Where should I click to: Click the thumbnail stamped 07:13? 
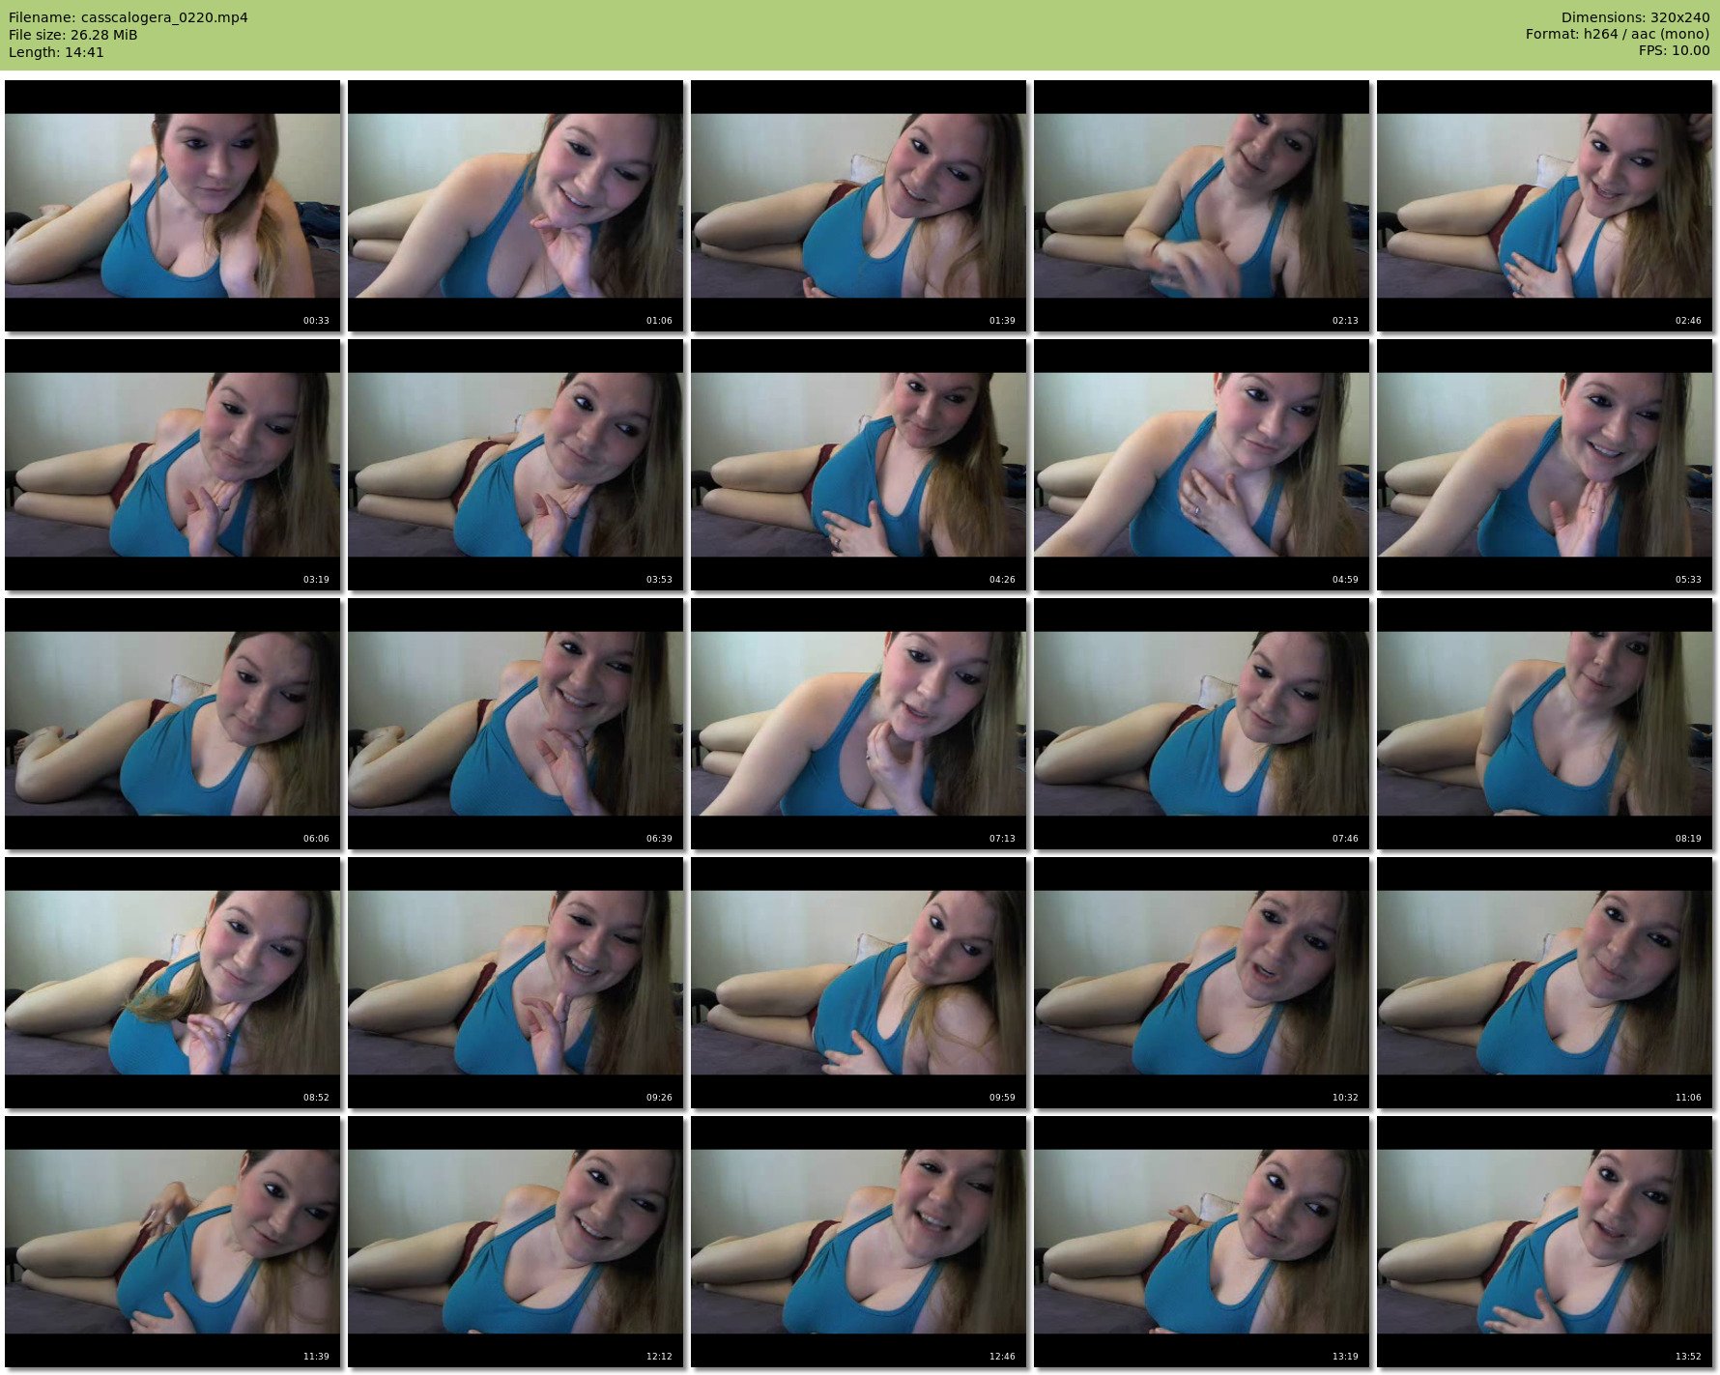pos(859,724)
